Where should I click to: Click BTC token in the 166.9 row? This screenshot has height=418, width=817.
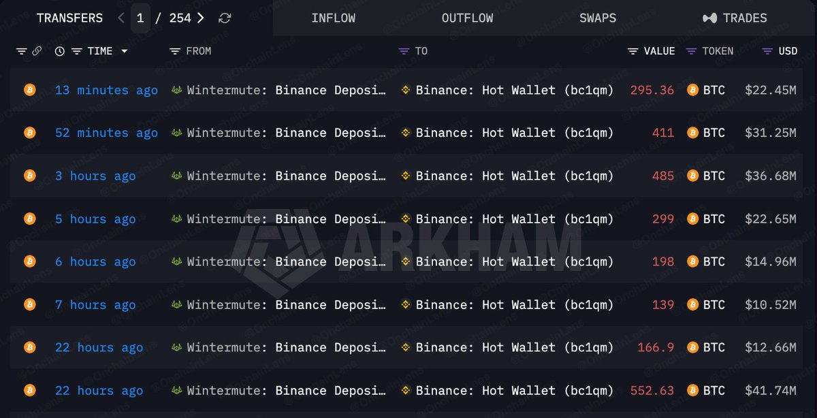coord(706,347)
